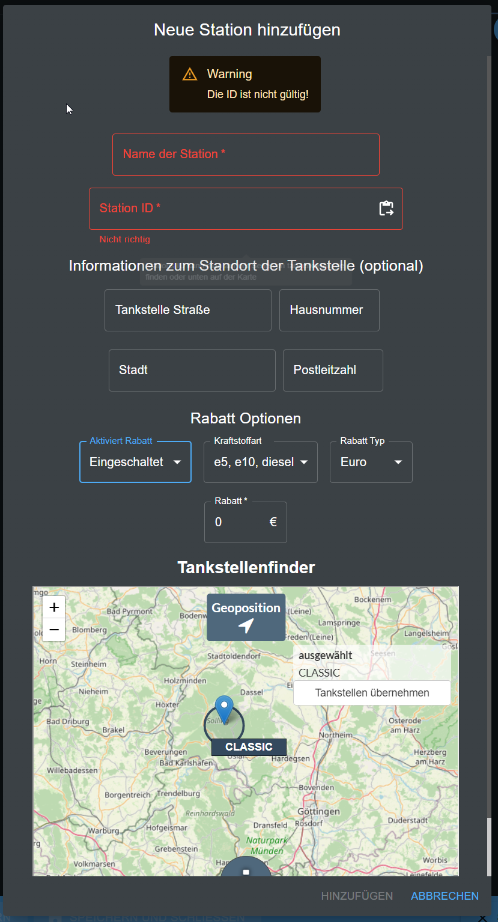Click the CLASSIC station label on map
The width and height of the screenshot is (498, 922).
click(249, 747)
